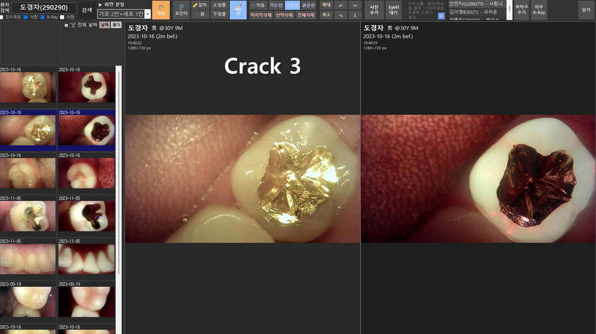Screen dimensions: 596x334
Task: Click the camera icon beside 전체 날짜
Action: 73,25
